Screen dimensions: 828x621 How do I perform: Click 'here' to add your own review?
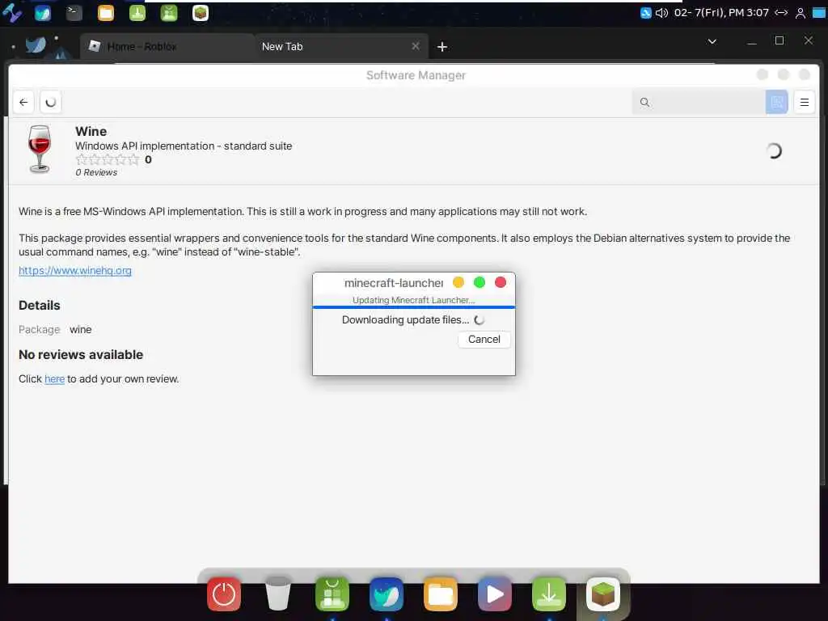pos(54,378)
